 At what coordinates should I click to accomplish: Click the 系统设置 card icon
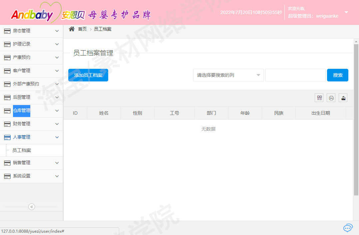pyautogui.click(x=7, y=176)
